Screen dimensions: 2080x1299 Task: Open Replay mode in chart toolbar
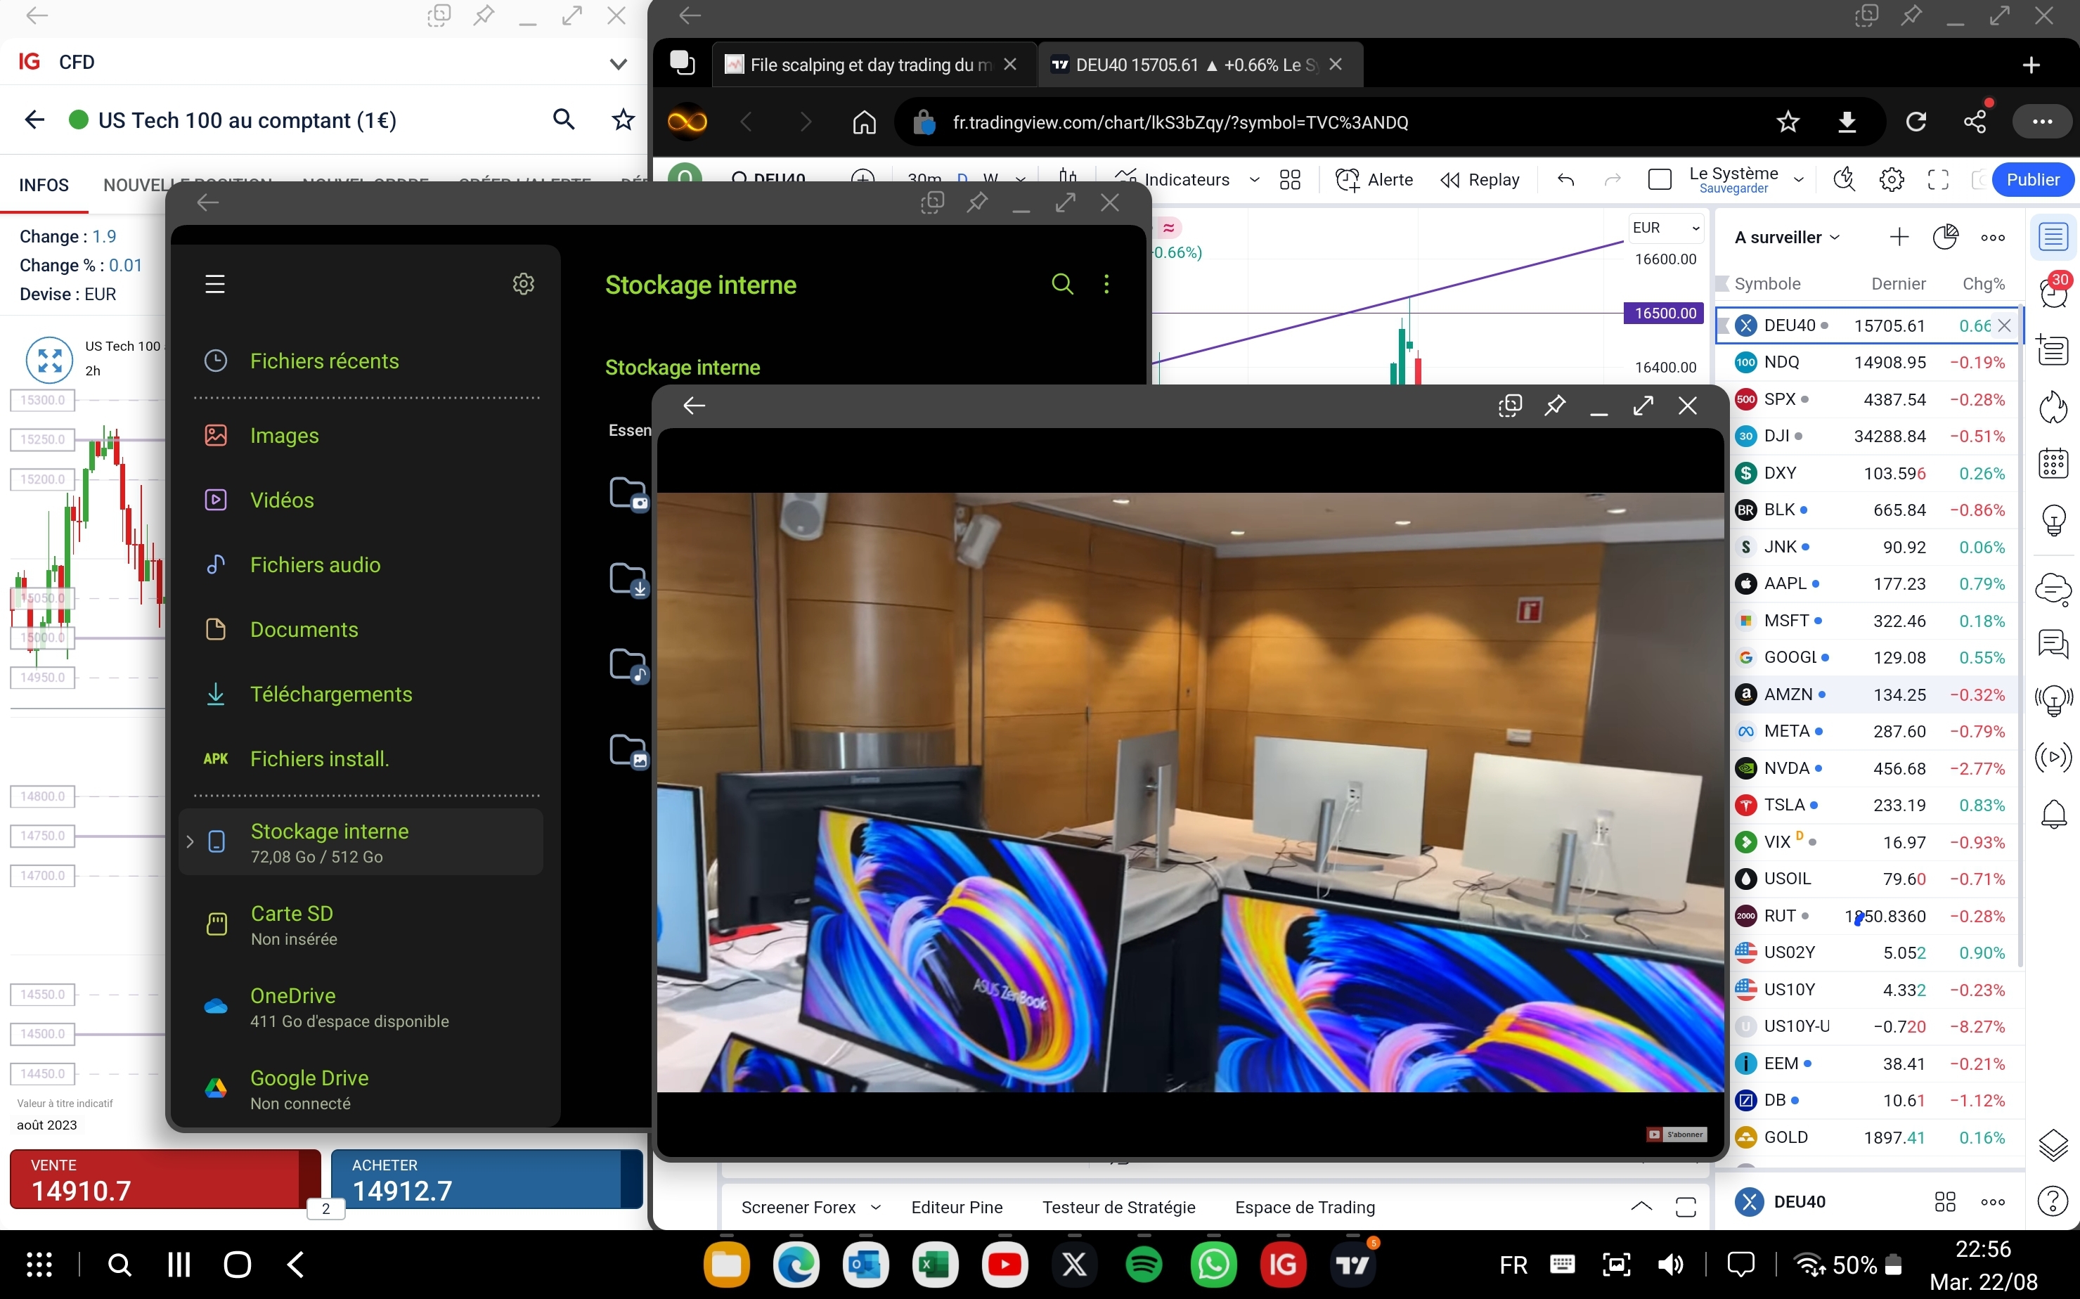point(1480,179)
